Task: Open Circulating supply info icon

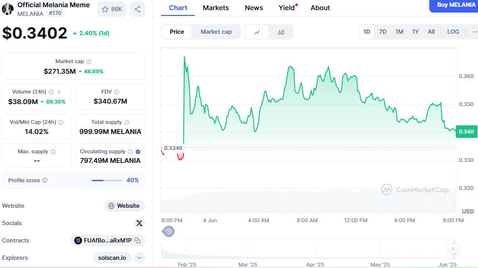Action: (x=130, y=152)
